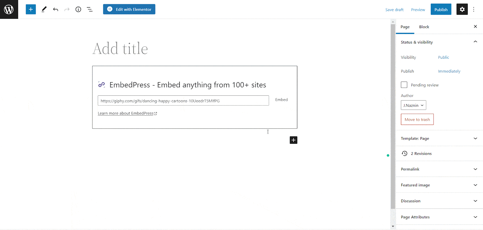The height and width of the screenshot is (230, 483).
Task: Open the three-dot options menu
Action: pos(474,9)
